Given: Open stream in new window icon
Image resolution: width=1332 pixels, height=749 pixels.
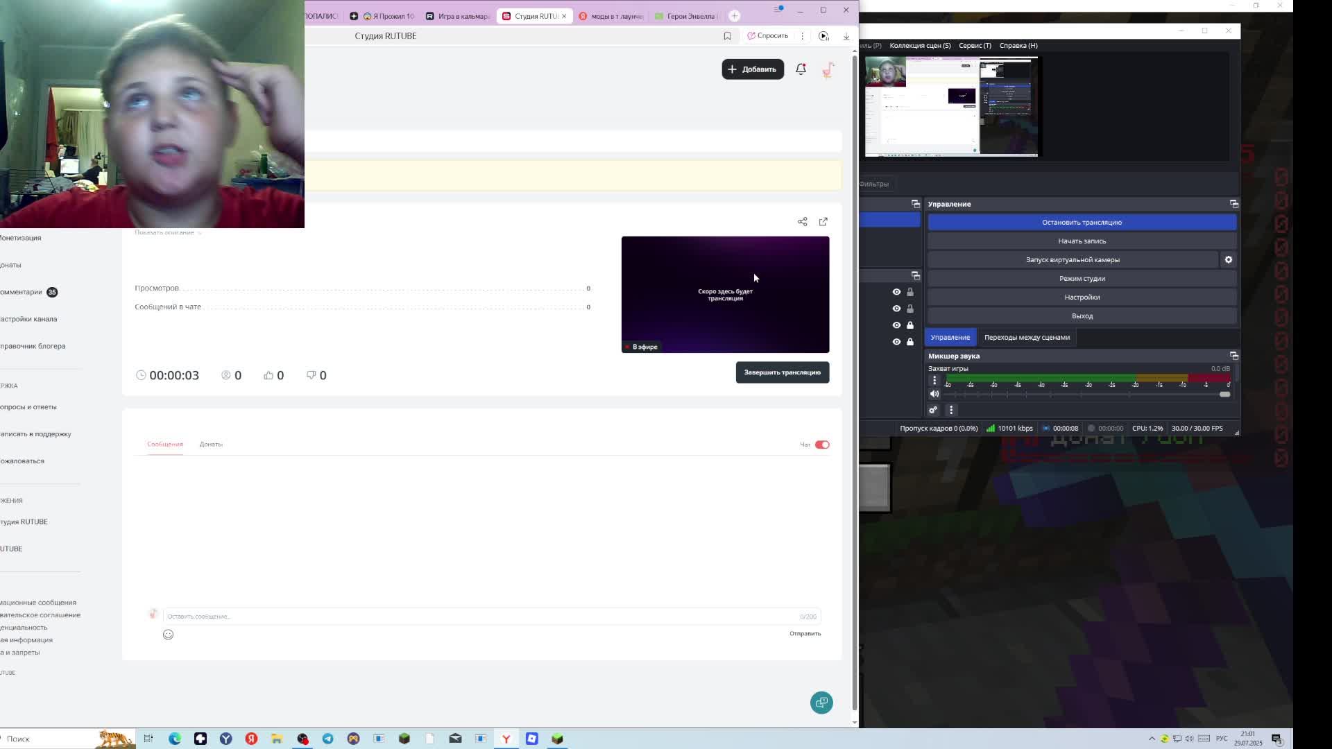Looking at the screenshot, I should coord(823,222).
